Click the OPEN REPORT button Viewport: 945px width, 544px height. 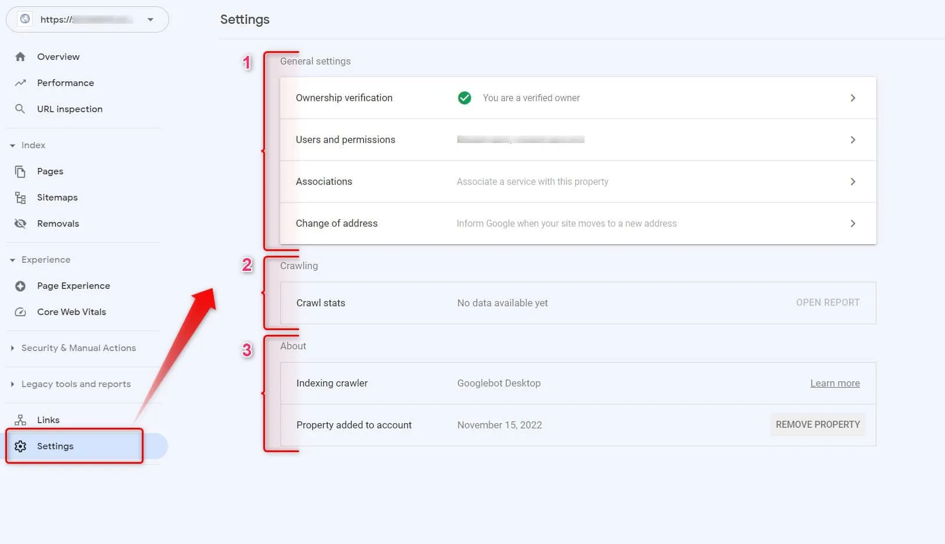coord(828,302)
